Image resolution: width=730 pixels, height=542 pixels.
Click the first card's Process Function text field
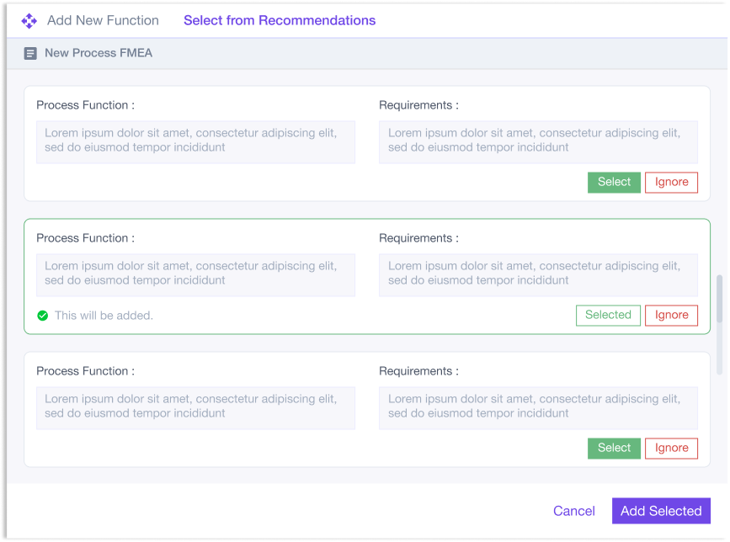[195, 142]
